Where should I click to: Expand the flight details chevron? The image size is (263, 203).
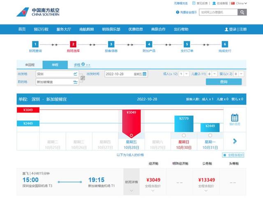pos(131,191)
